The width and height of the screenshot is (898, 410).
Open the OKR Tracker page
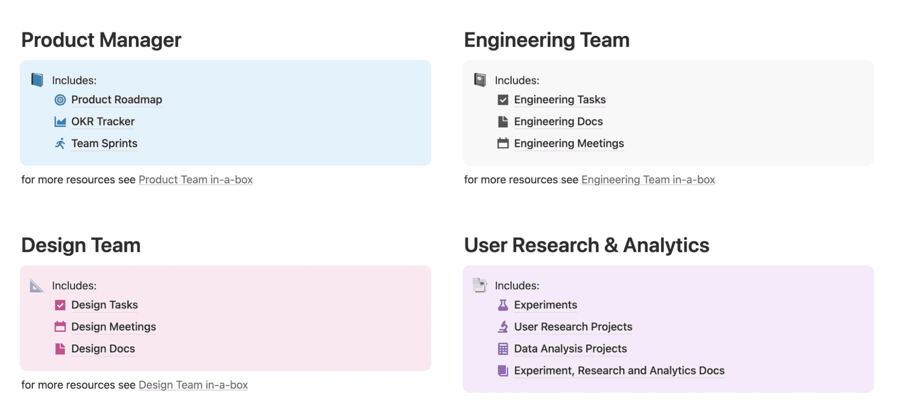click(x=102, y=121)
